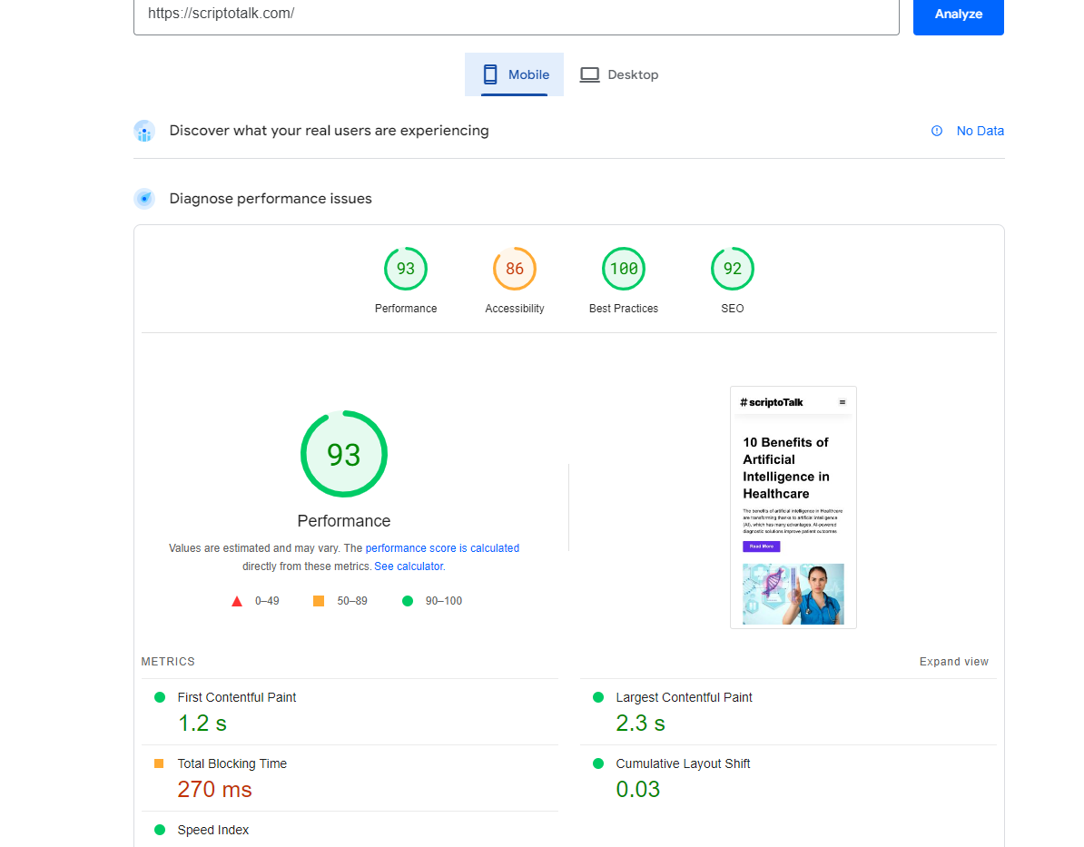1084x847 pixels.
Task: Click the real users experience icon
Action: (x=144, y=131)
